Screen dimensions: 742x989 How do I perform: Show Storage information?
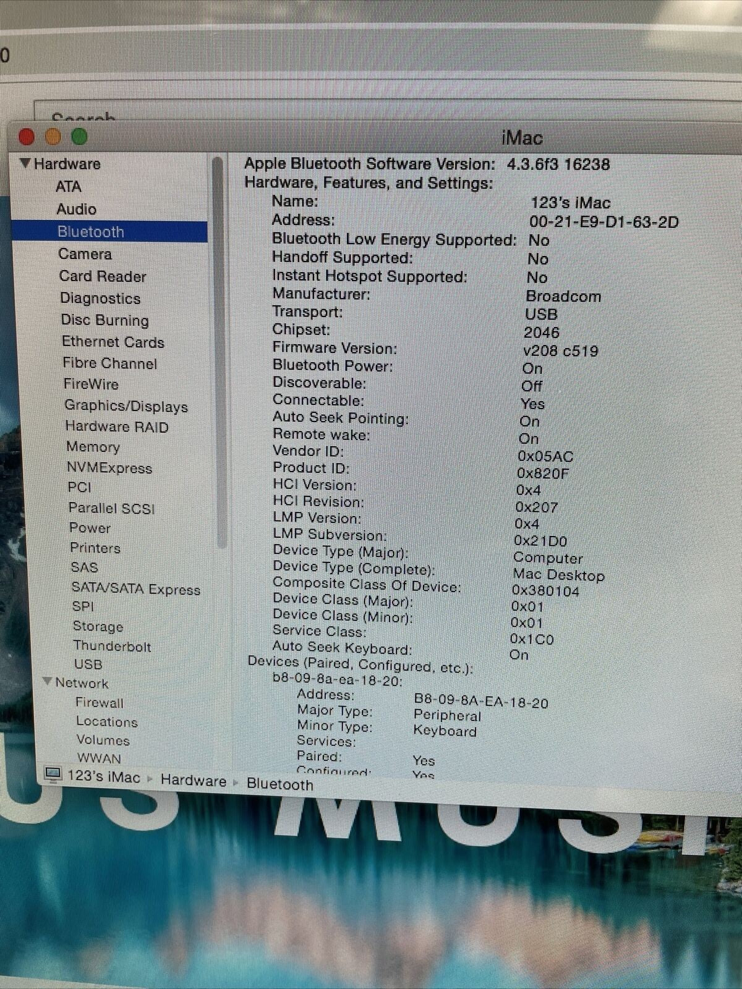coord(98,626)
